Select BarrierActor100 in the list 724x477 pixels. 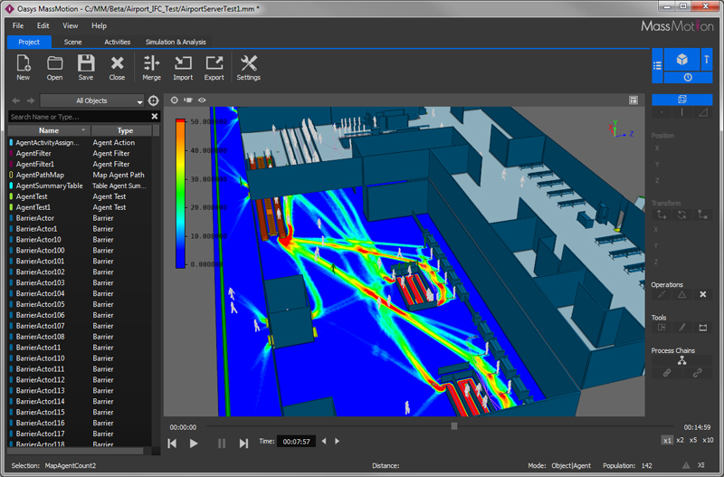click(79, 251)
